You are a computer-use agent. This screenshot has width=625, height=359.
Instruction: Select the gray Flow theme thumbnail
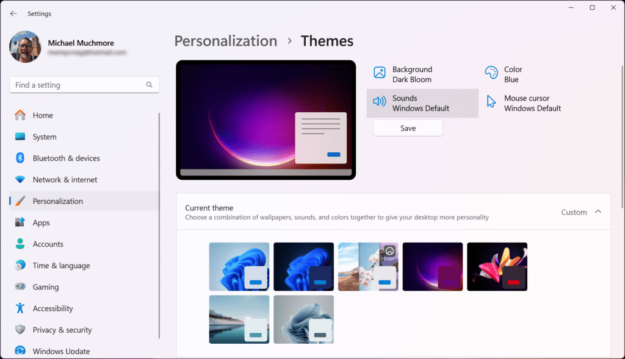point(304,319)
